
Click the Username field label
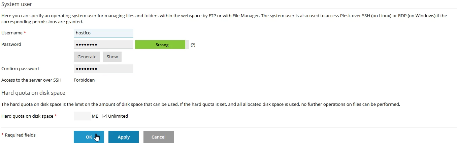click(x=12, y=33)
